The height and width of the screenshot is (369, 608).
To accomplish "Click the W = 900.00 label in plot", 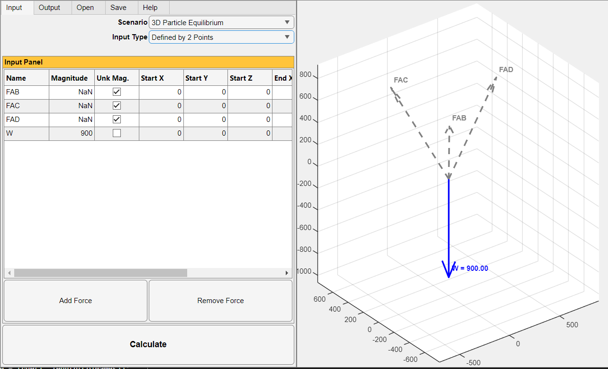I will click(470, 268).
